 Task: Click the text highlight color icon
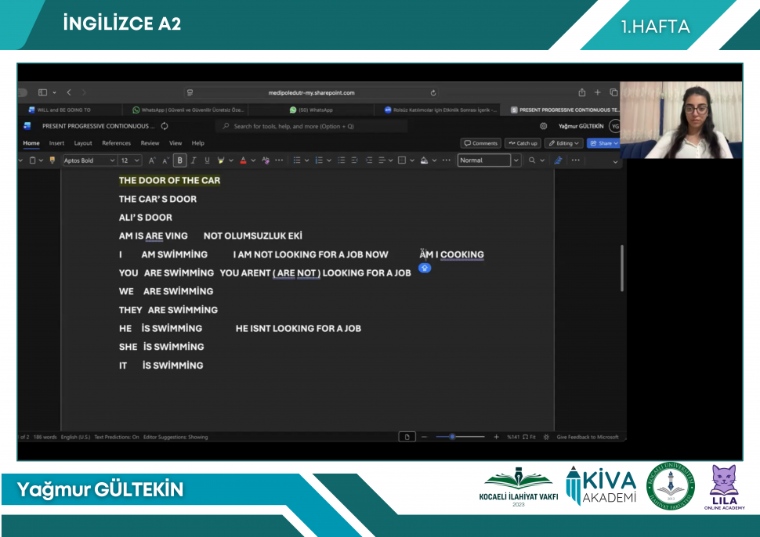point(221,160)
